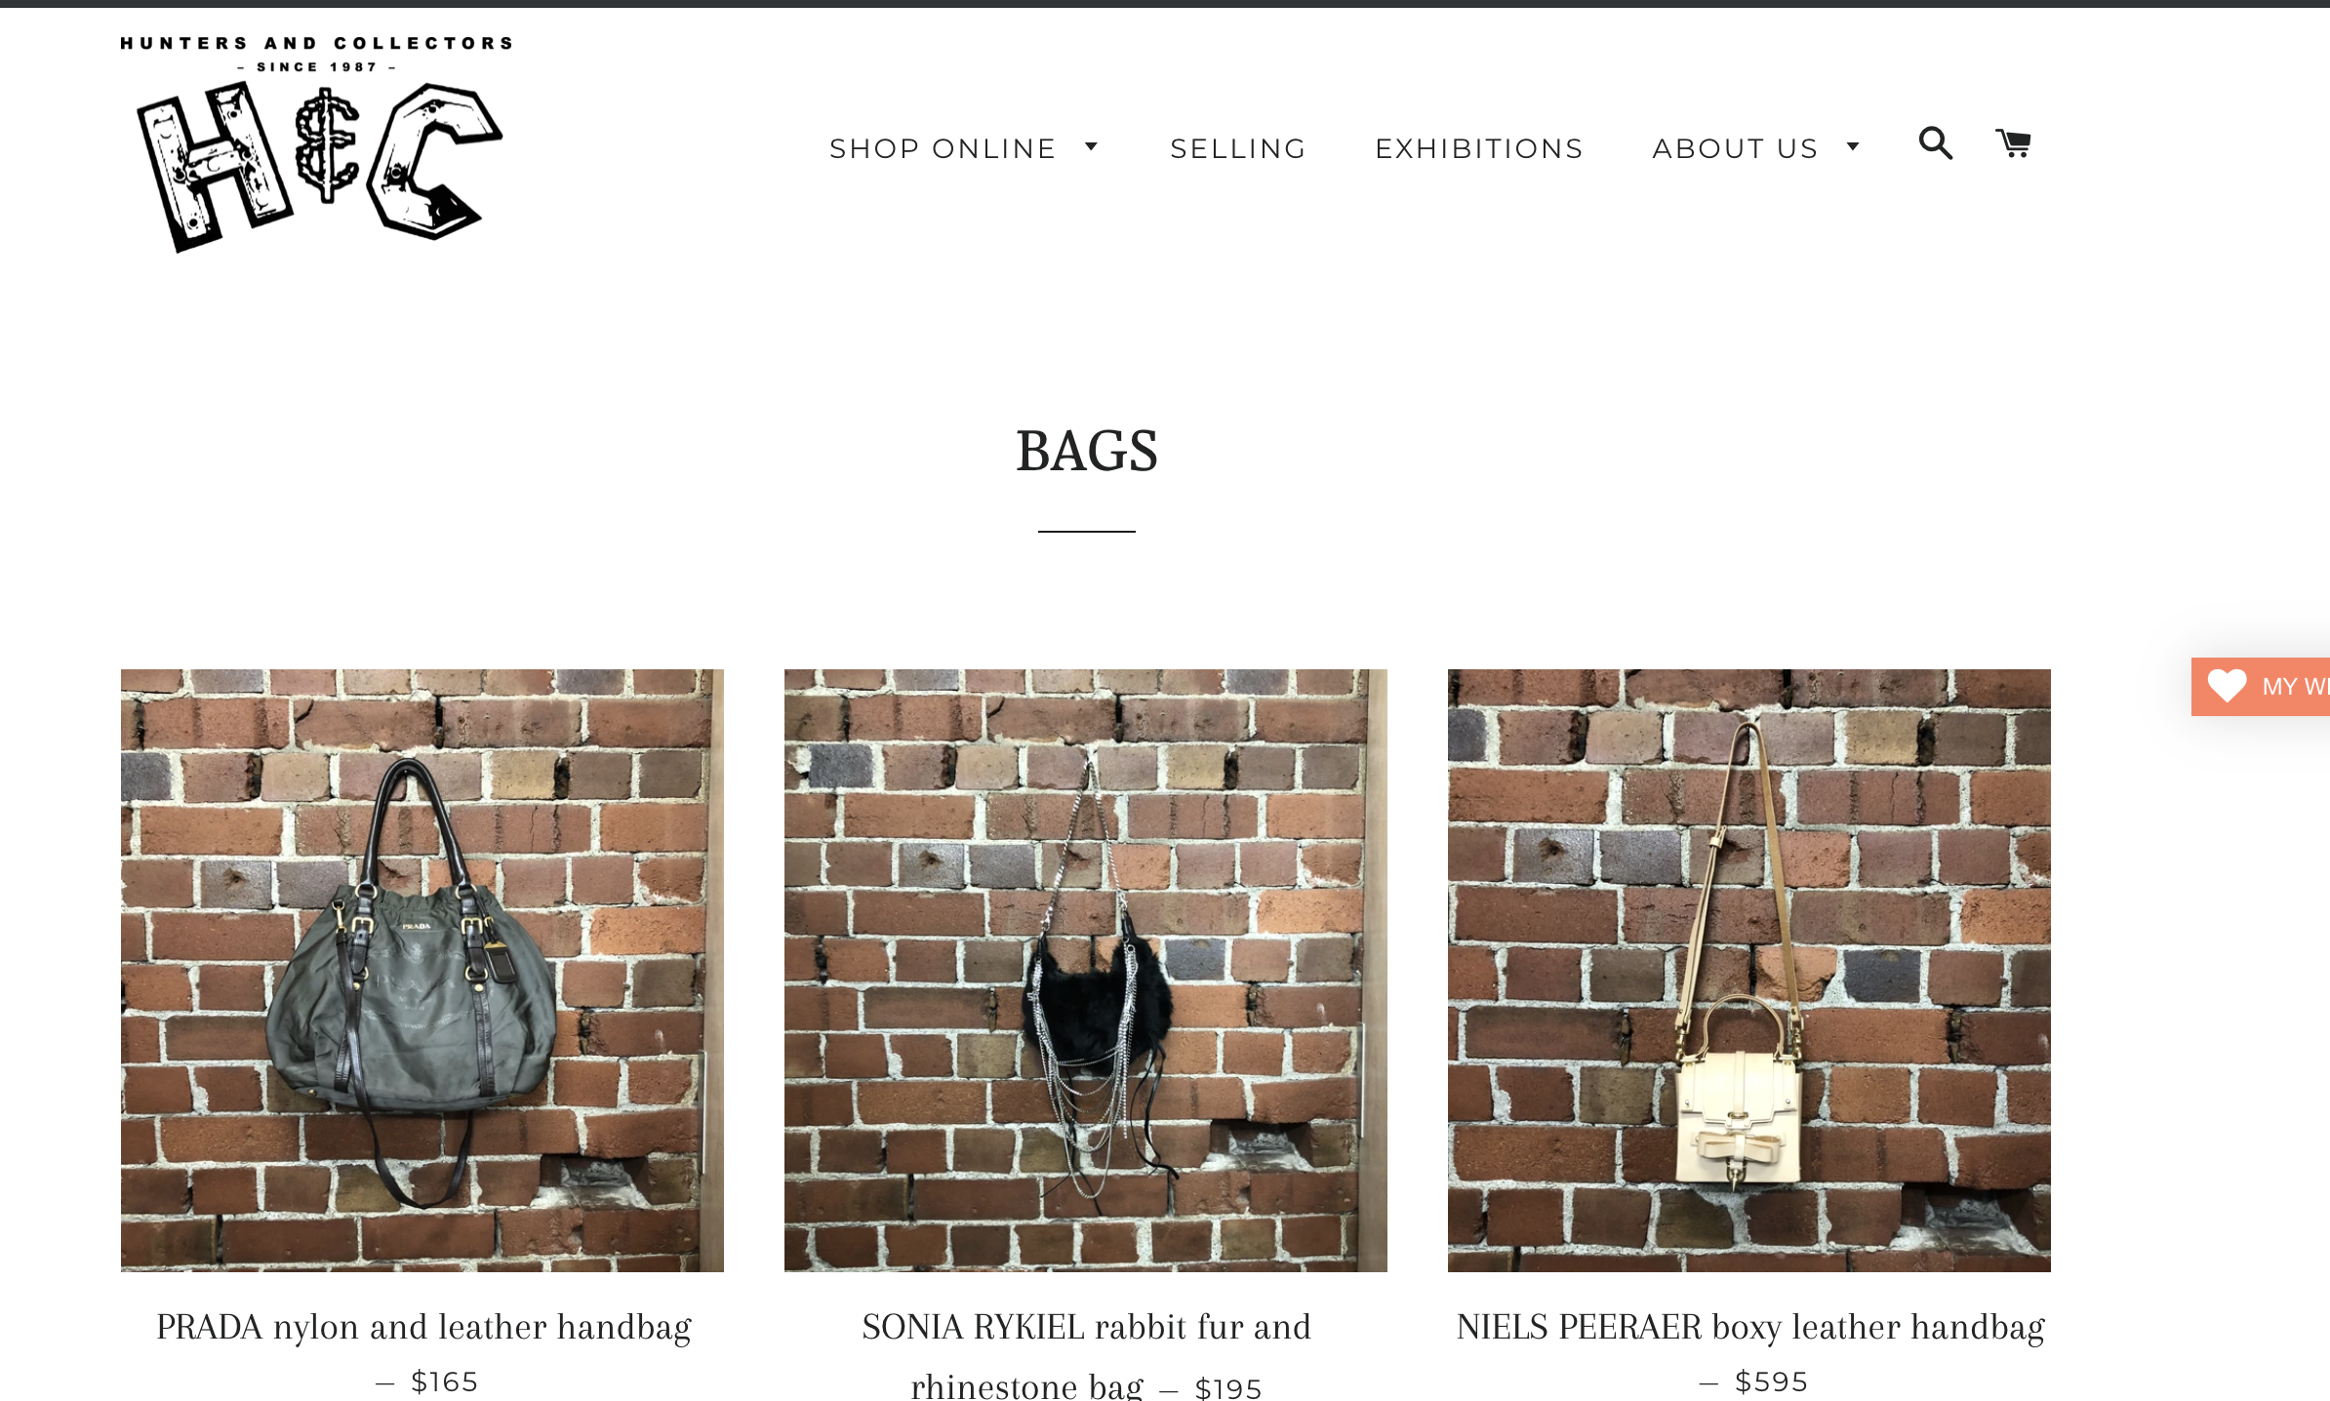This screenshot has height=1401, width=2330.
Task: Open PRADA nylon and leather handbag link
Action: click(x=423, y=1327)
